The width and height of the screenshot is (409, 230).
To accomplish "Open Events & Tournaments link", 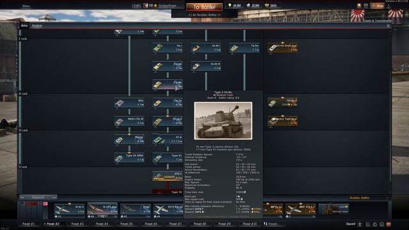I will [378, 20].
